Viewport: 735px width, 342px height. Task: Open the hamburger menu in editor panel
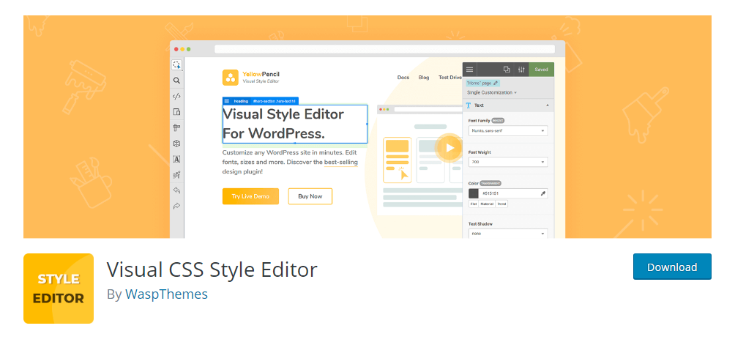click(469, 70)
